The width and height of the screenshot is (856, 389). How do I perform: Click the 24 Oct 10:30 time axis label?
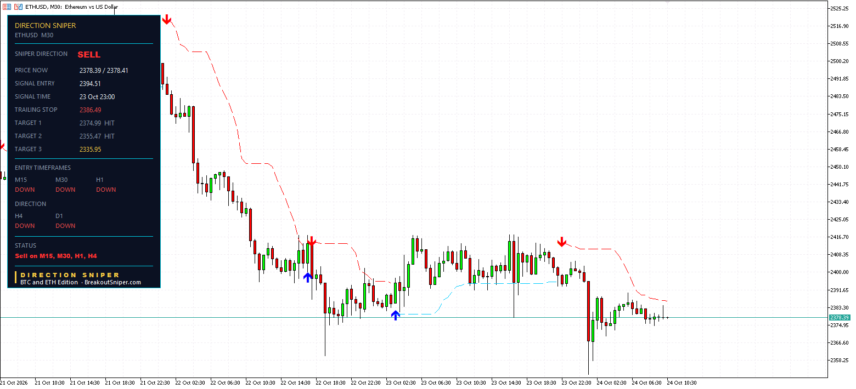pyautogui.click(x=682, y=383)
